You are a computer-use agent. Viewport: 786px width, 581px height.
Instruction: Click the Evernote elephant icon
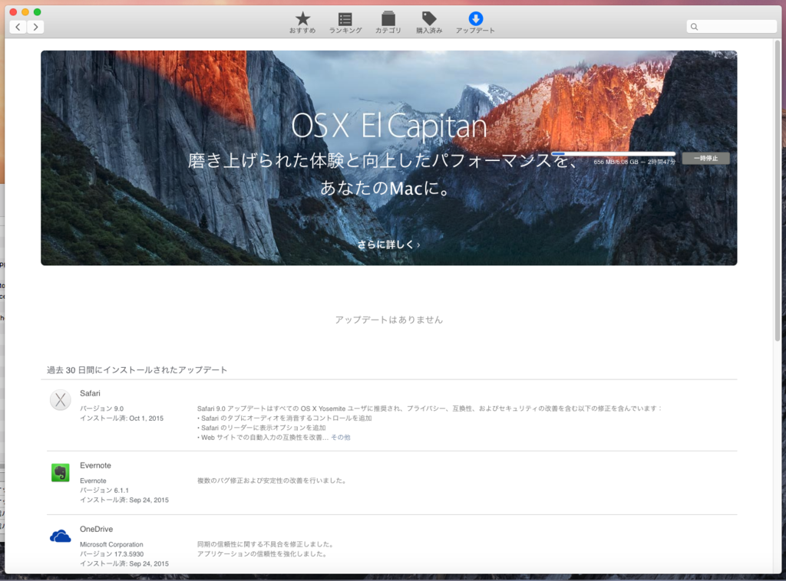click(x=60, y=472)
